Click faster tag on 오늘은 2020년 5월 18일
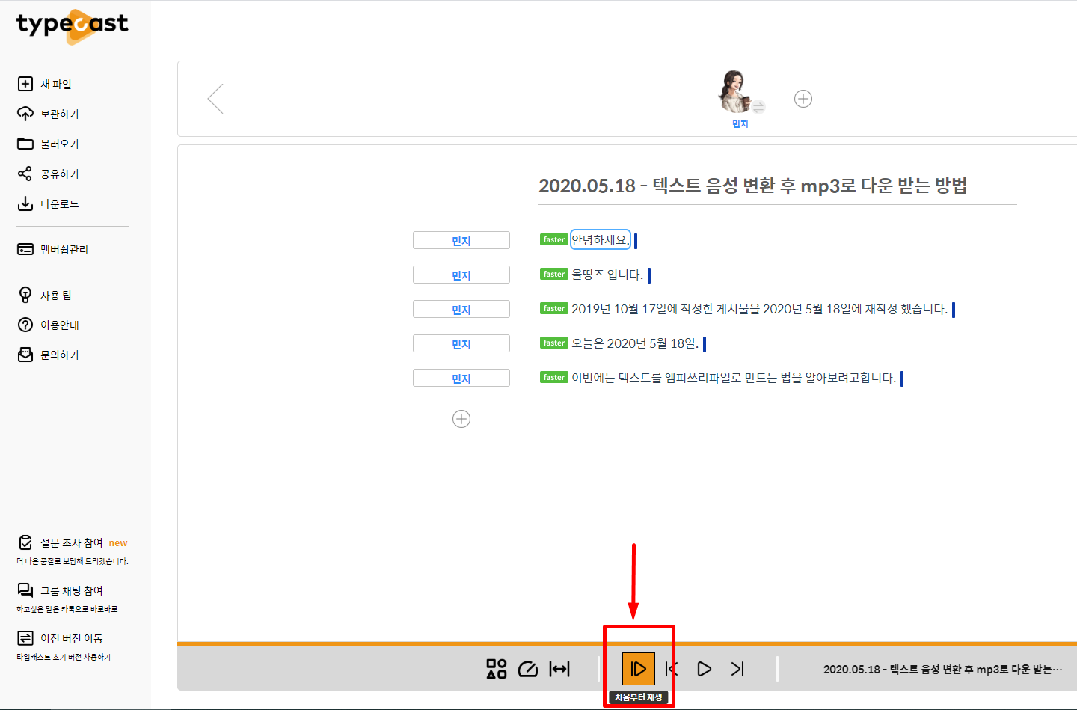The width and height of the screenshot is (1077, 710). [x=554, y=343]
